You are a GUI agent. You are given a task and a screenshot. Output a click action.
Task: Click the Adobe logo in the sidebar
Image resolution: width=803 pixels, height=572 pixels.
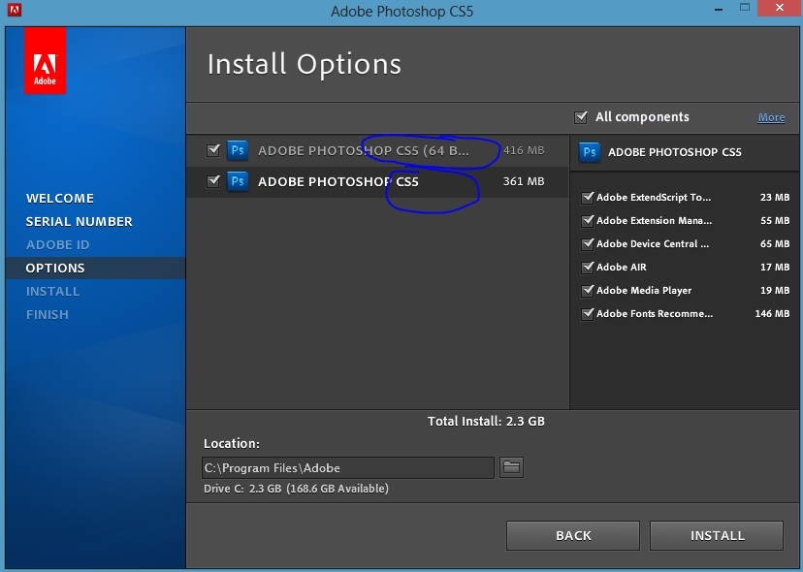click(45, 60)
